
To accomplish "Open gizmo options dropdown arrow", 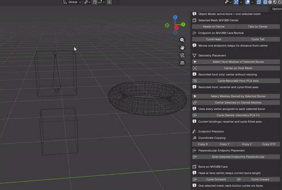I will [x=241, y=2].
